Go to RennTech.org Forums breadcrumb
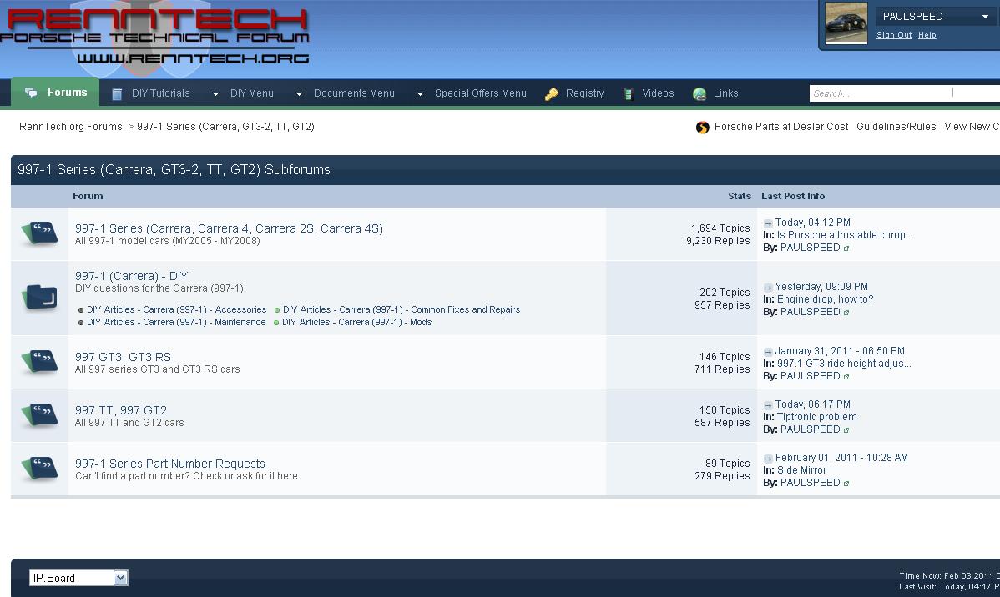This screenshot has height=597, width=1000. click(71, 126)
